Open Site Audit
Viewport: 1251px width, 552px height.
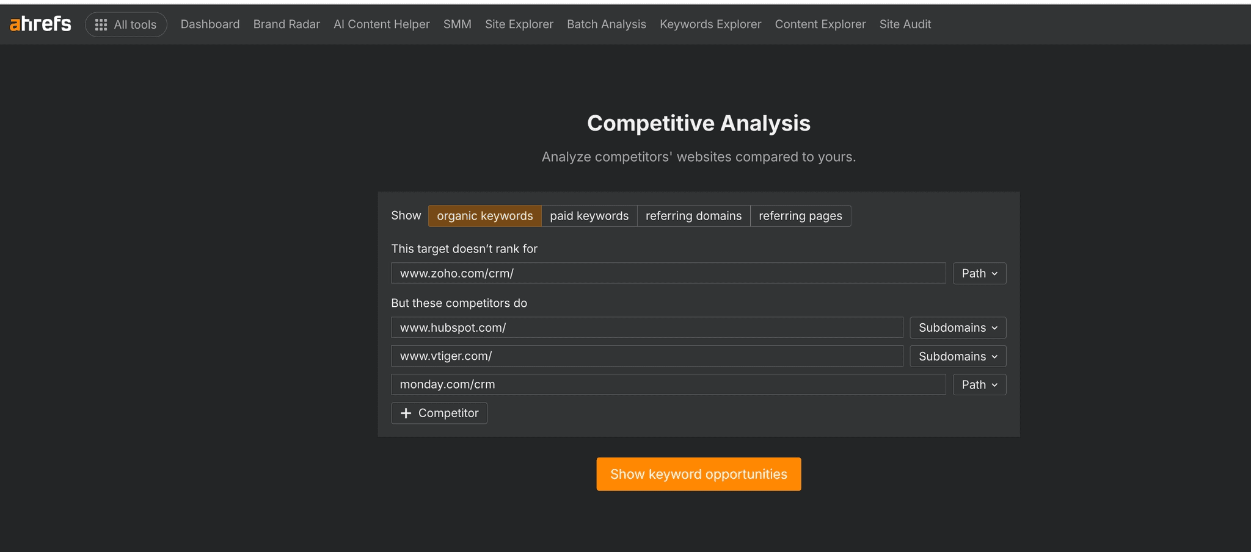pyautogui.click(x=905, y=24)
